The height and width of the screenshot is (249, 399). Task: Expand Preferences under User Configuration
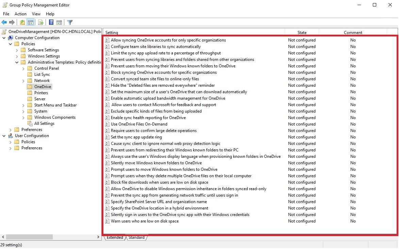(11, 148)
